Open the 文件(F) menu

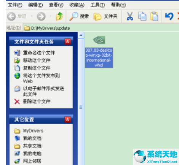pyautogui.click(x=15, y=5)
